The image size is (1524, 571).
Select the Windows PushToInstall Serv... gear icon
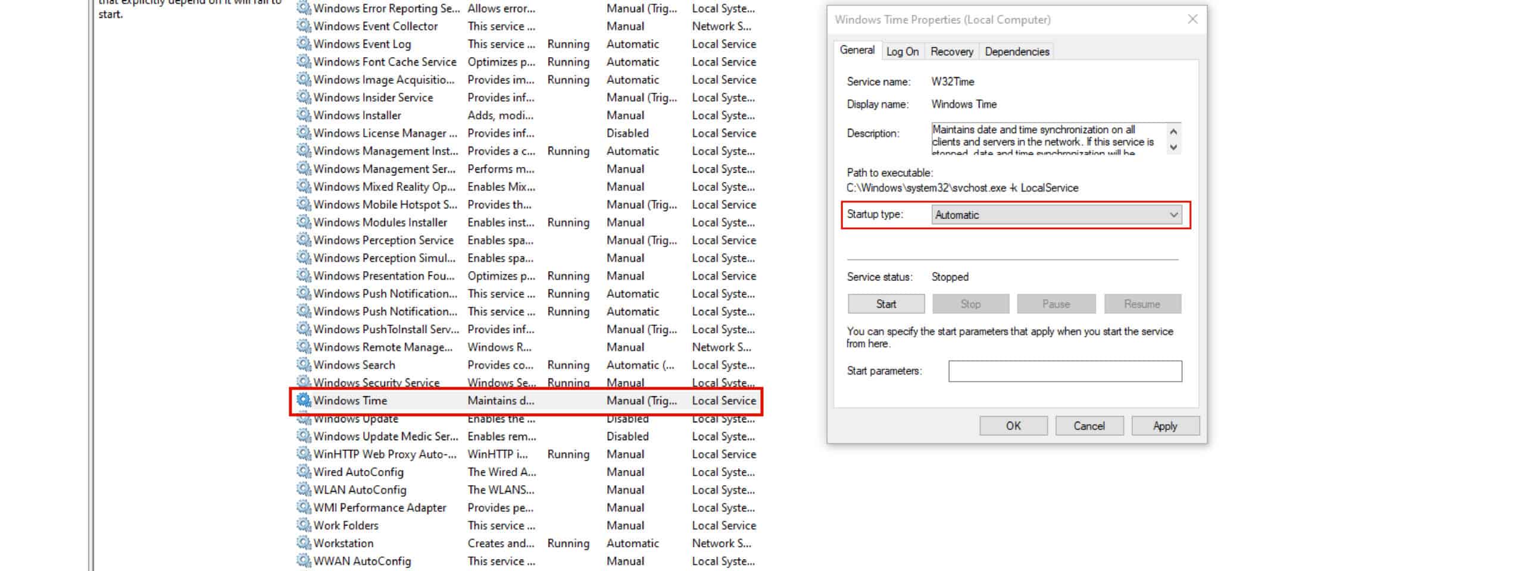tap(304, 329)
